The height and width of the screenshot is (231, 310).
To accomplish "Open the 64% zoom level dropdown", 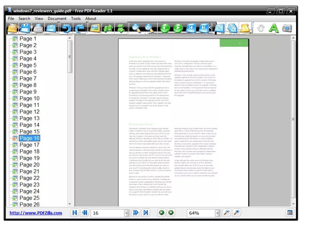I will (x=218, y=213).
